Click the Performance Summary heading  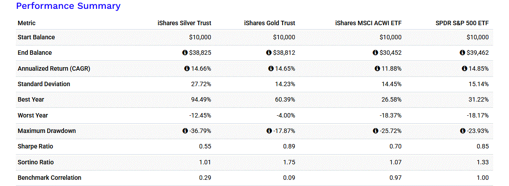pos(68,6)
